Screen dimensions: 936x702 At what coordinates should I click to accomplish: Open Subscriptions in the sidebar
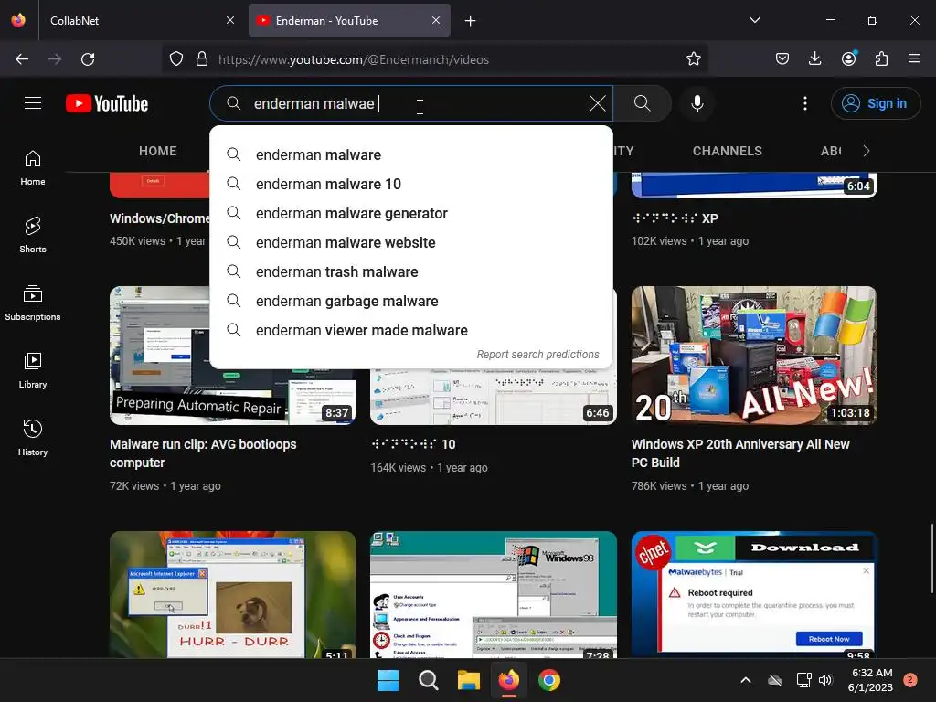tap(33, 303)
